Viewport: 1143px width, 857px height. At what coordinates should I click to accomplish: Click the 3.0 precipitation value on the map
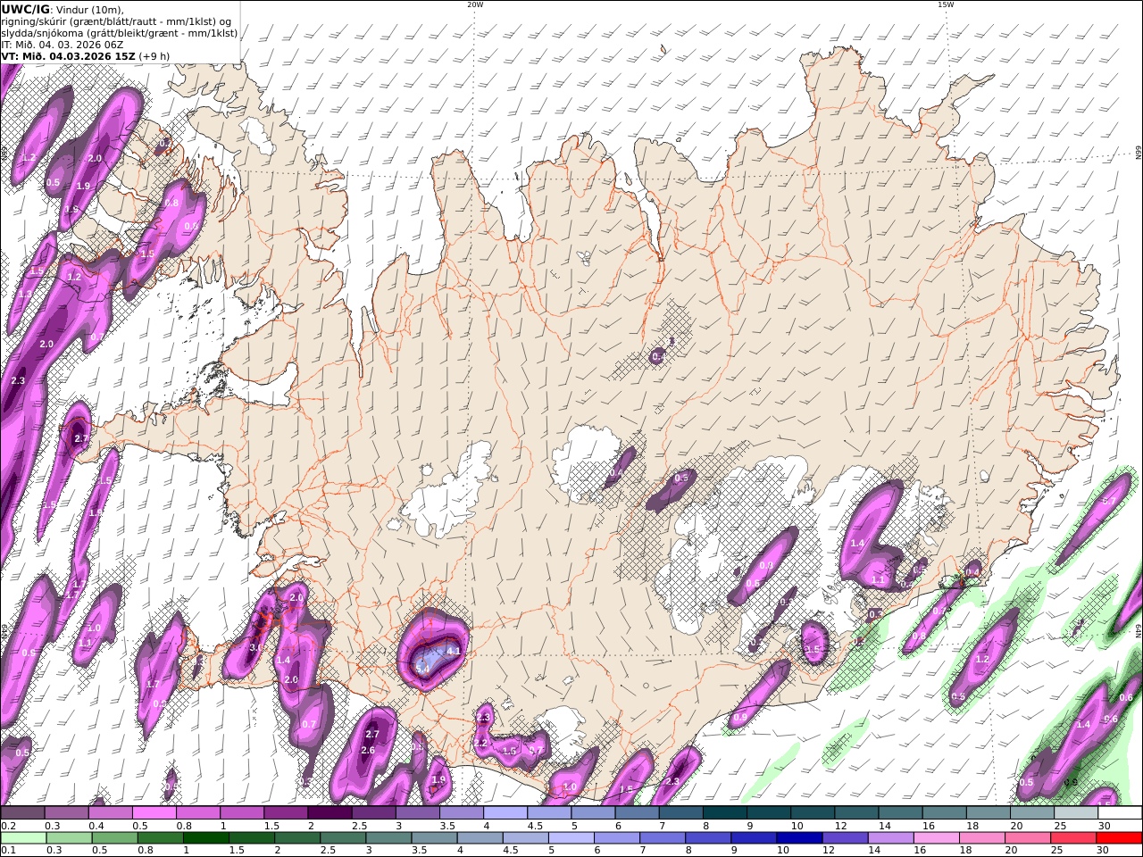(x=256, y=647)
